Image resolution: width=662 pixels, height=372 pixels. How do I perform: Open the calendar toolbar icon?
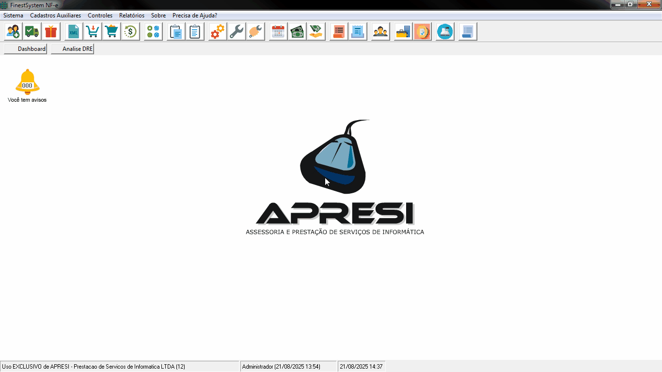(278, 32)
